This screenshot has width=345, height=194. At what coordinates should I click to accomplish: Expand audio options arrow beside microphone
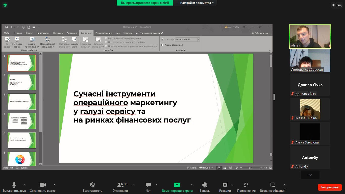pyautogui.click(x=25, y=185)
